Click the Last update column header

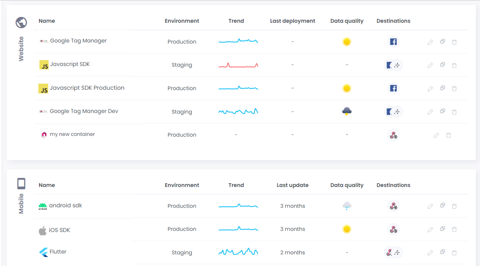click(292, 185)
